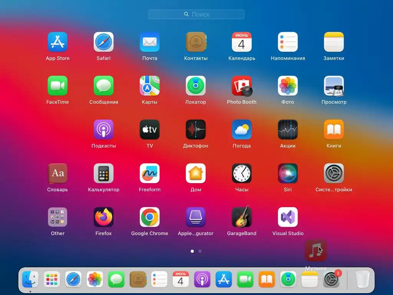
Task: Open Фото in the Launchpad grid
Action: click(x=288, y=86)
